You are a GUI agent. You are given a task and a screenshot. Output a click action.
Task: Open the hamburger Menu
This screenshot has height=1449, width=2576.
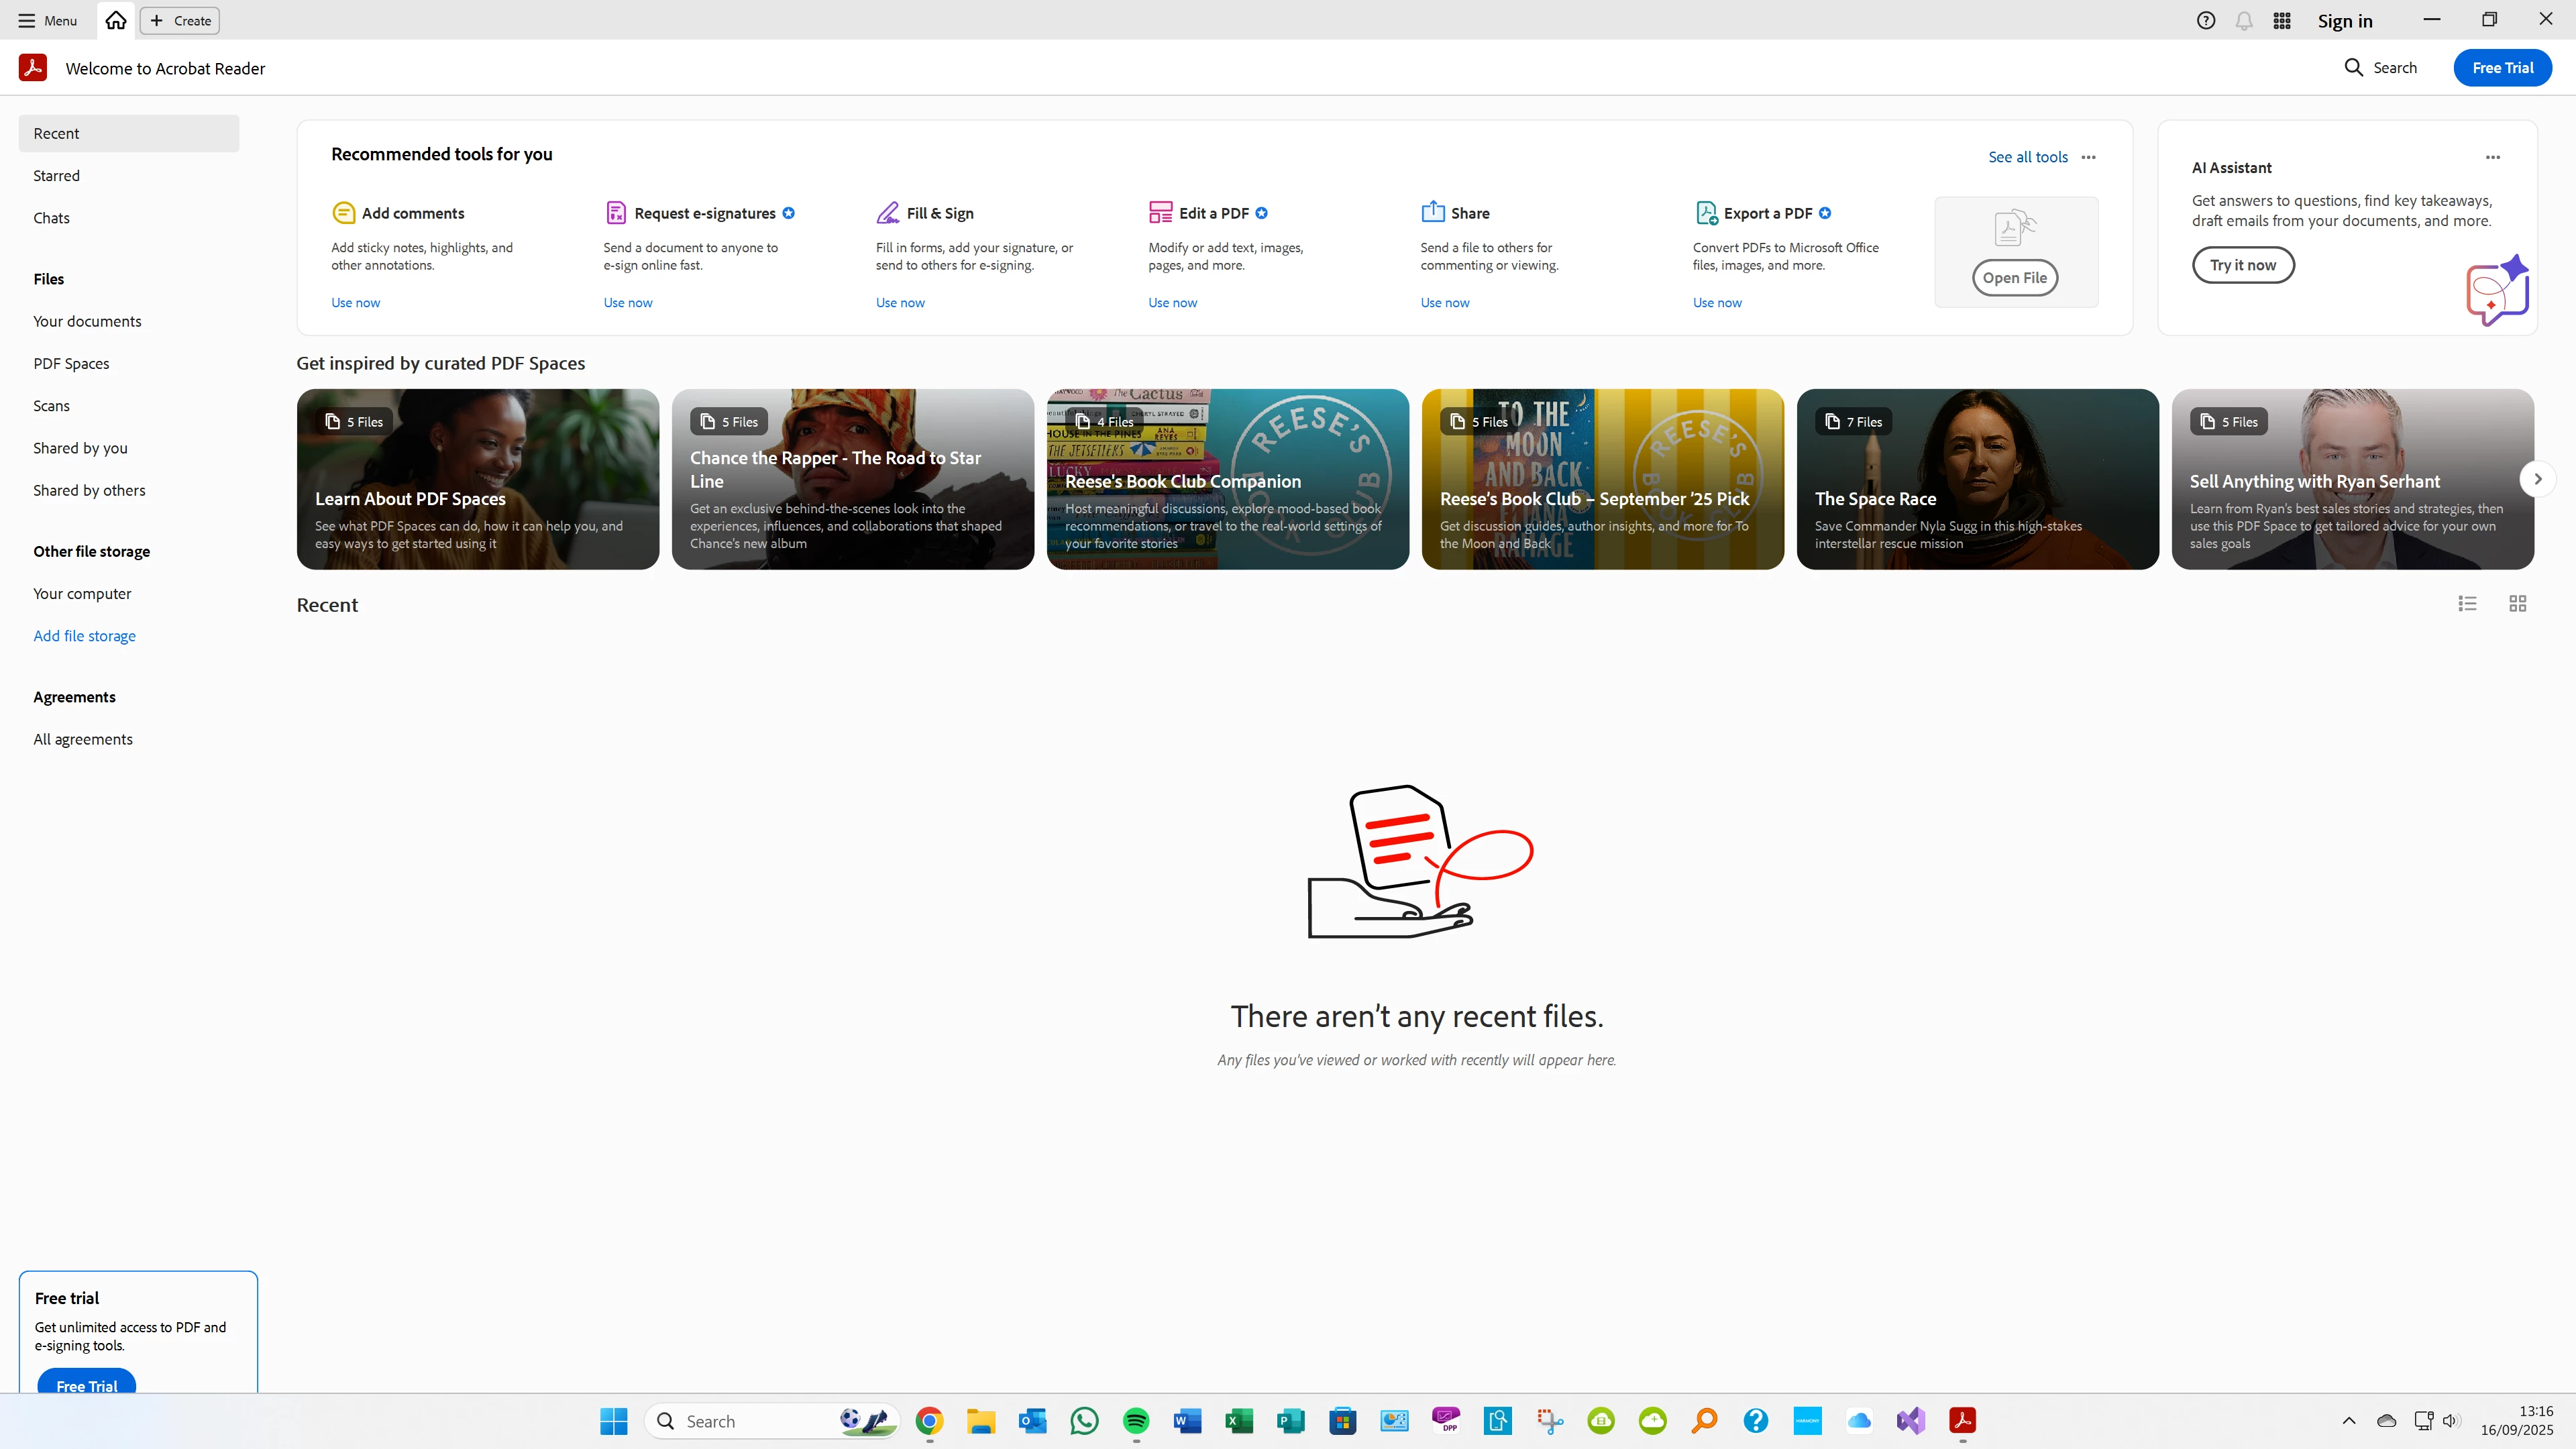point(47,20)
